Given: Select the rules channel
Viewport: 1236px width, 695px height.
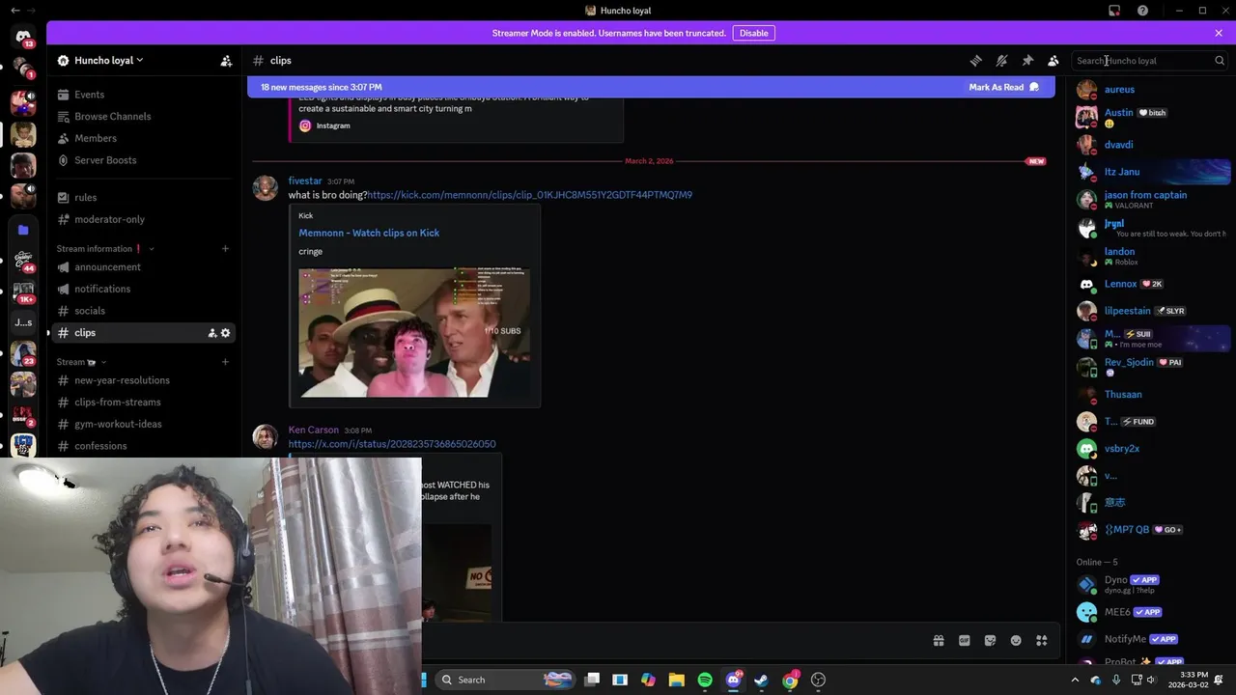Looking at the screenshot, I should (x=145, y=197).
